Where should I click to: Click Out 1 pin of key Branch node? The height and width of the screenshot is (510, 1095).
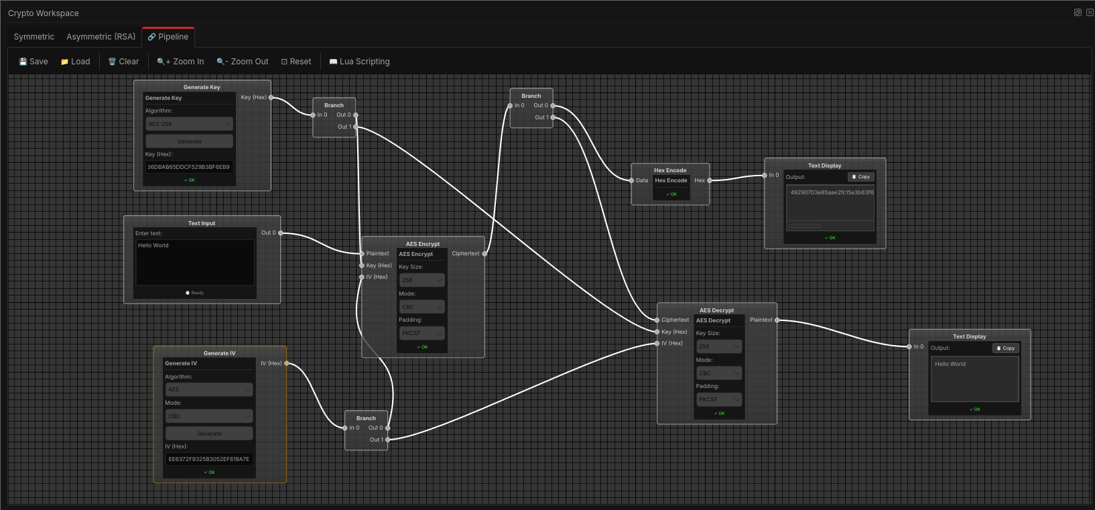click(x=356, y=127)
